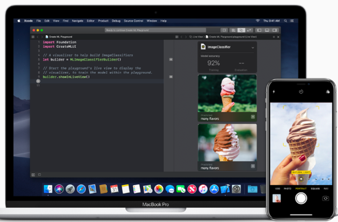Expand the ImageClassifier dropdown chevron

[x=253, y=47]
